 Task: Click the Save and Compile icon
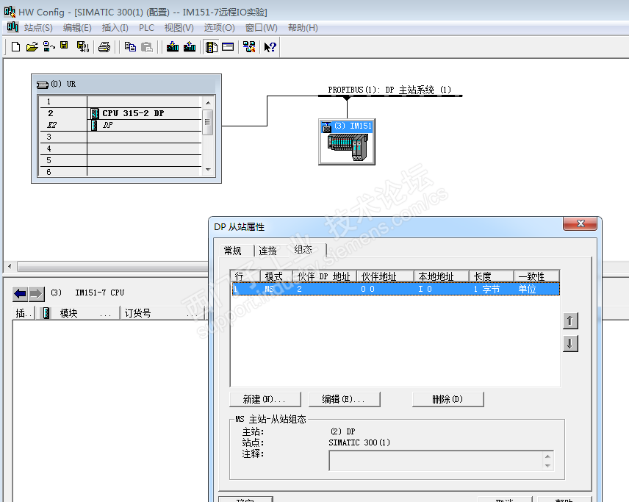83,47
